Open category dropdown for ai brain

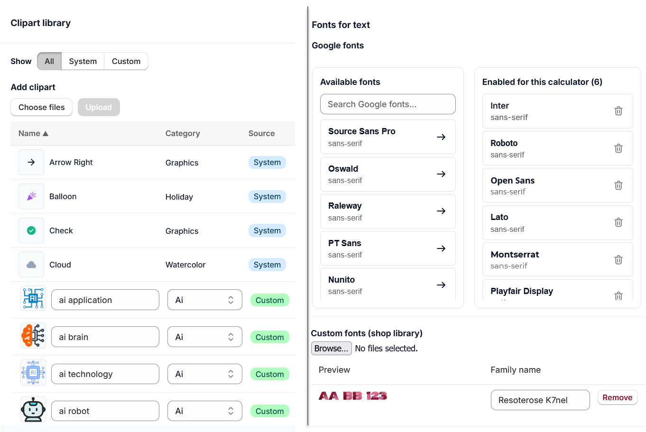pos(205,337)
